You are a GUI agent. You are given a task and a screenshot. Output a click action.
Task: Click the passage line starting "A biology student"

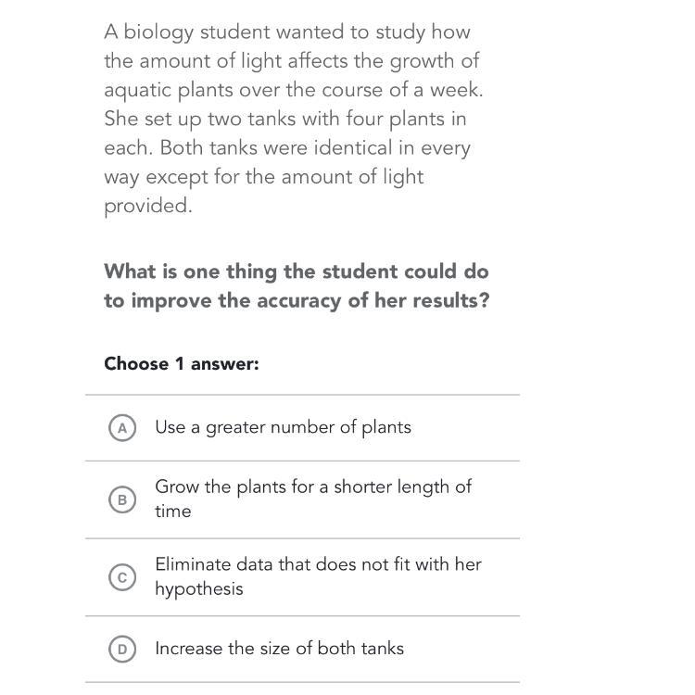point(286,32)
